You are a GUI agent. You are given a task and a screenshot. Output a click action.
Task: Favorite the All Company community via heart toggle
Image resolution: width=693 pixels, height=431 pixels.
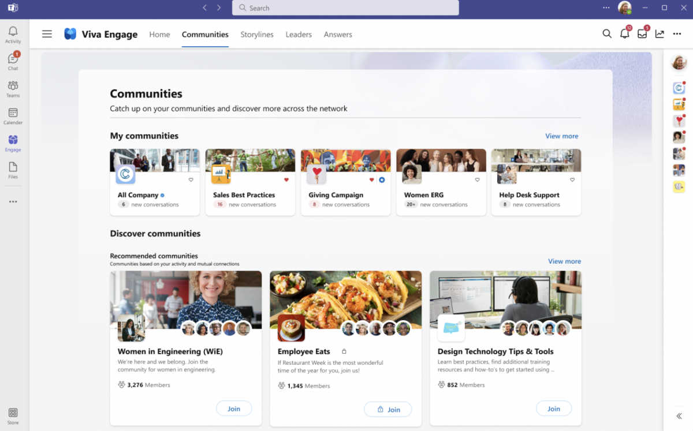pos(191,179)
